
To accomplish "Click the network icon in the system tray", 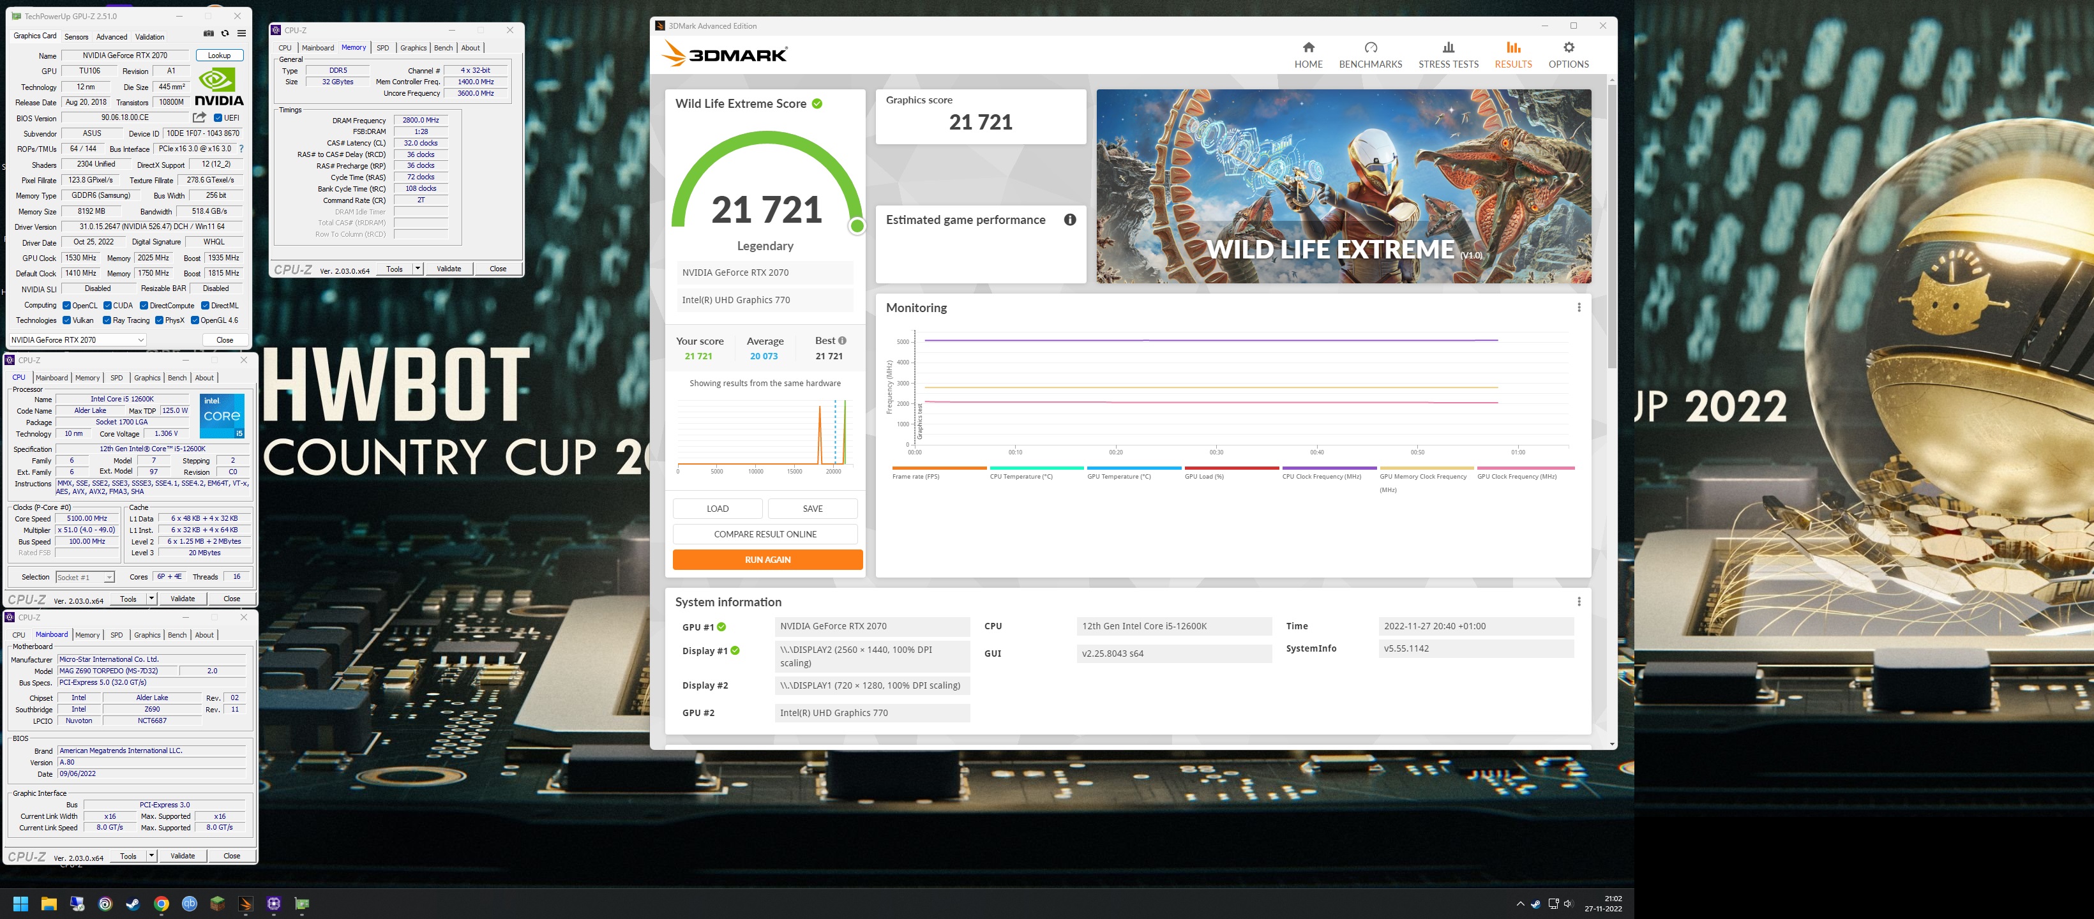I will (x=1553, y=904).
